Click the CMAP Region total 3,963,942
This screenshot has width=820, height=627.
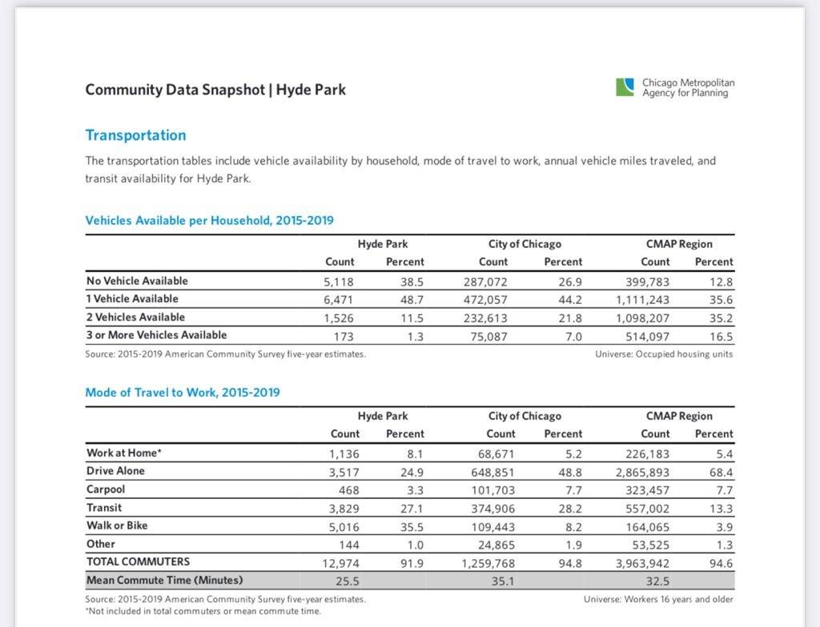[x=643, y=564]
